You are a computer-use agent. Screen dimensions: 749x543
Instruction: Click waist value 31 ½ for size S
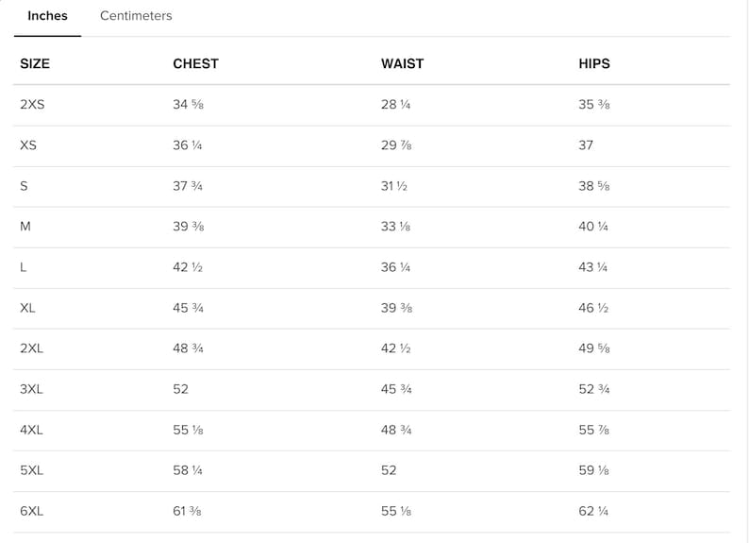coord(394,186)
